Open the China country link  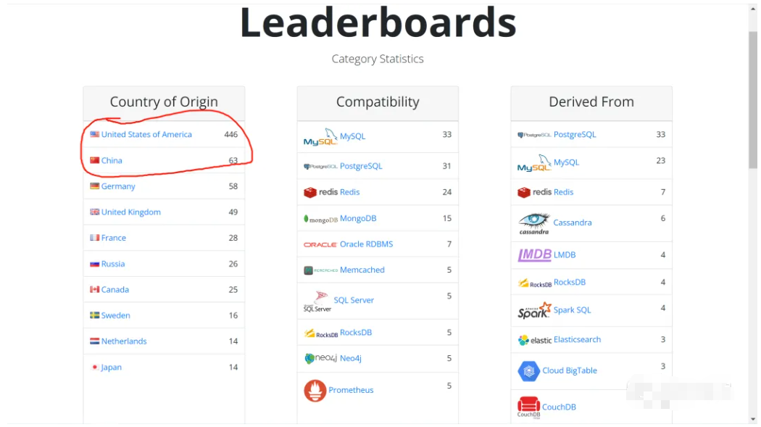pos(112,160)
